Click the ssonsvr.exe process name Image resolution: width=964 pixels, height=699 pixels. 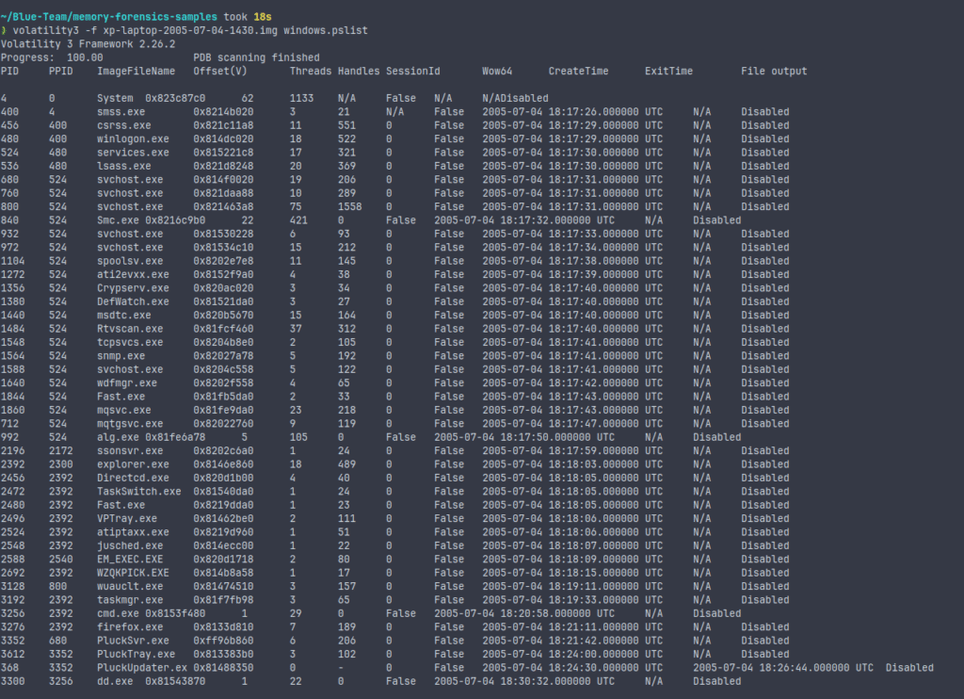(130, 450)
